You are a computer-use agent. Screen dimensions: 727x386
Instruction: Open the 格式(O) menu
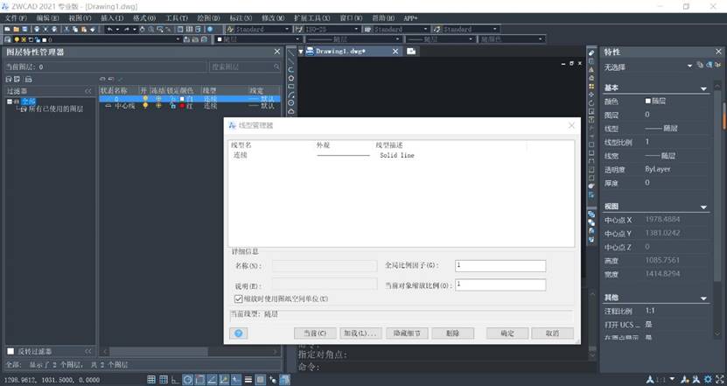[x=144, y=18]
